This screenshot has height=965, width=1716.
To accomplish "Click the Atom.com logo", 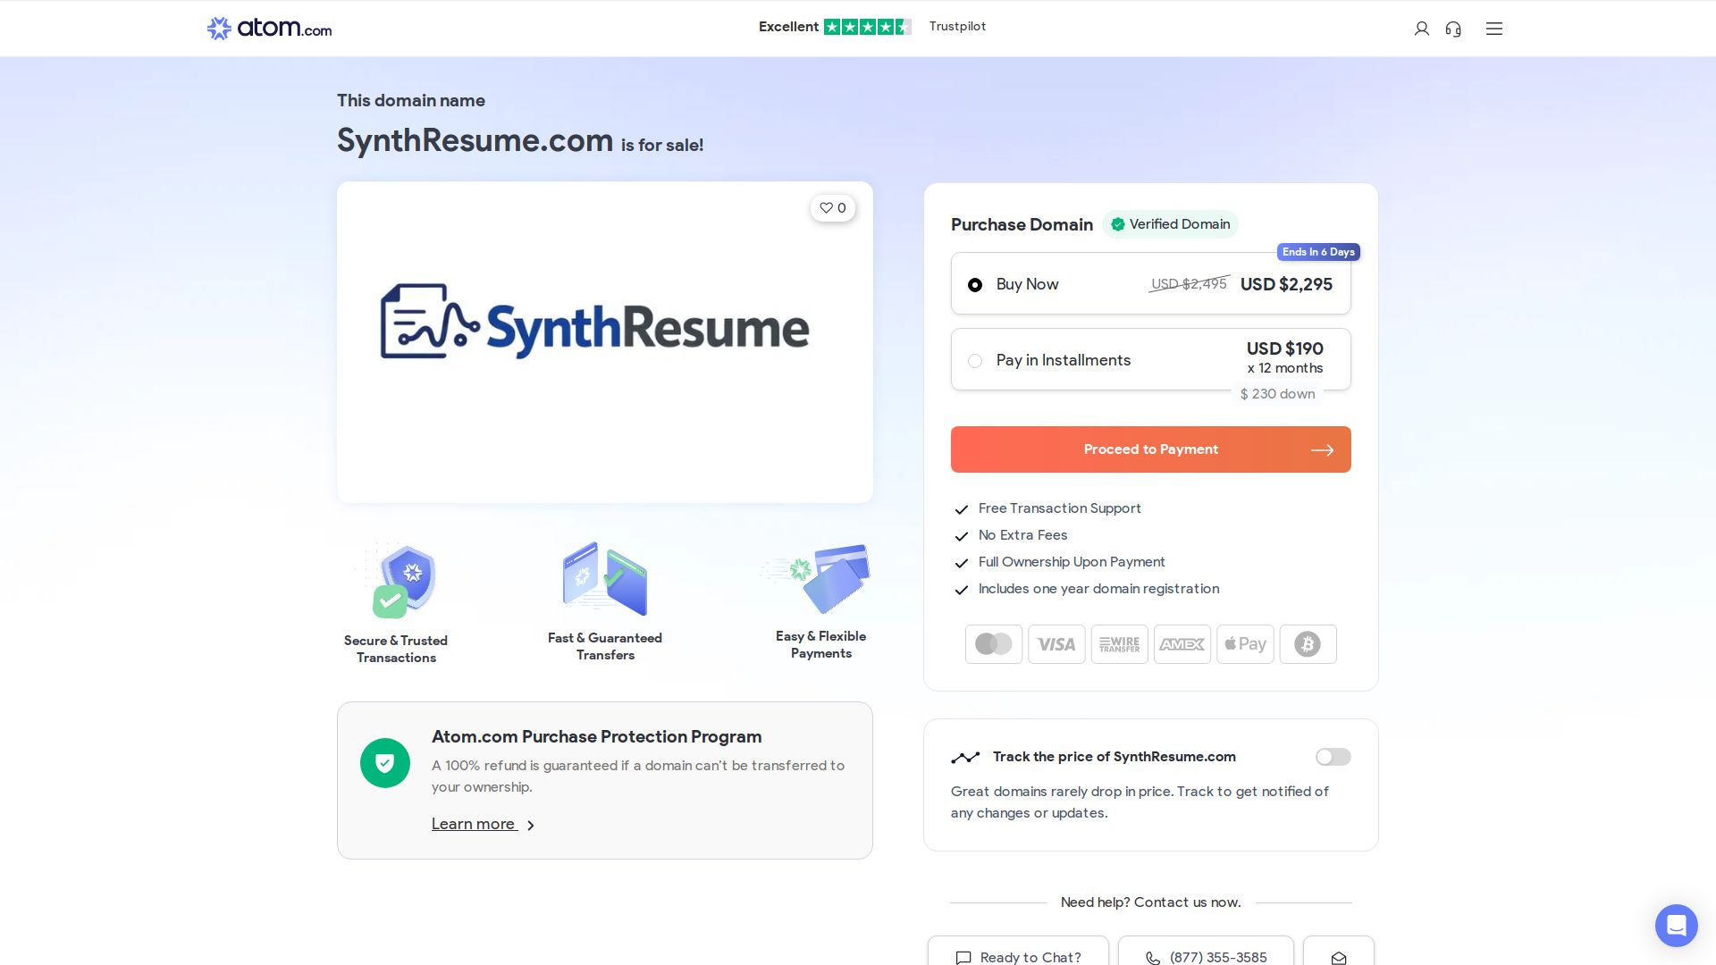I will pyautogui.click(x=268, y=29).
